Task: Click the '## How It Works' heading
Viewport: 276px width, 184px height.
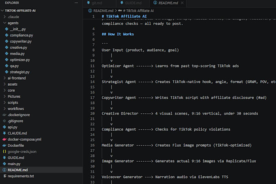Action: click(118, 34)
